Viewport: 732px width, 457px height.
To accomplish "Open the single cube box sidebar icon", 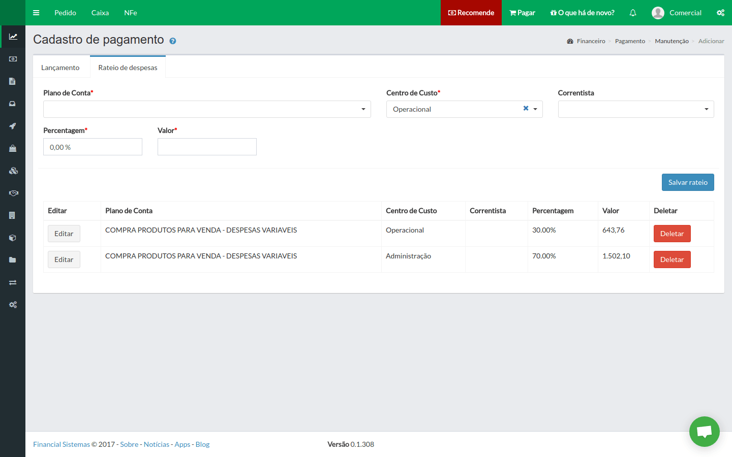I will coord(13,238).
